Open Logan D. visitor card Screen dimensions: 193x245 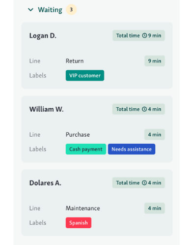click(x=97, y=56)
